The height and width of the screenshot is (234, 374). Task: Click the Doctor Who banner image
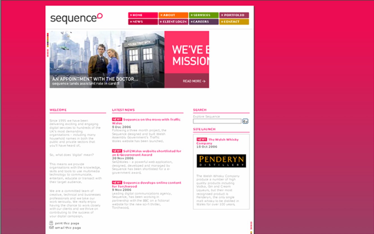pyautogui.click(x=107, y=59)
